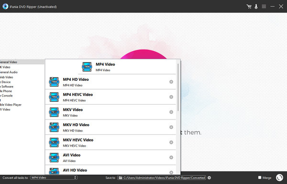287x184 pixels.
Task: Open settings gear for MKV HEVC Video
Action: click(171, 142)
